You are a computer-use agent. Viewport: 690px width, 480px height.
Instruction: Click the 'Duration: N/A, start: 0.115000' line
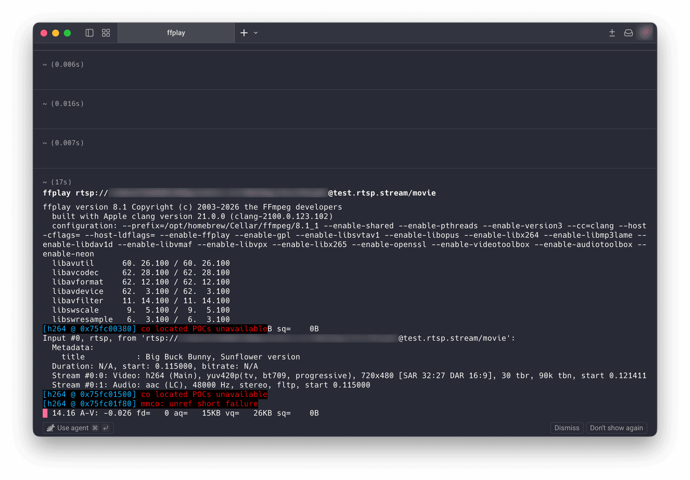click(155, 366)
